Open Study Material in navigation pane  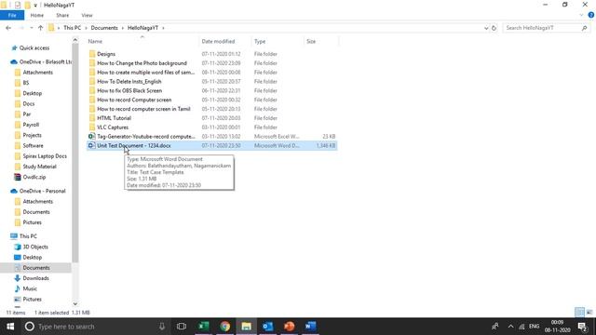(39, 167)
